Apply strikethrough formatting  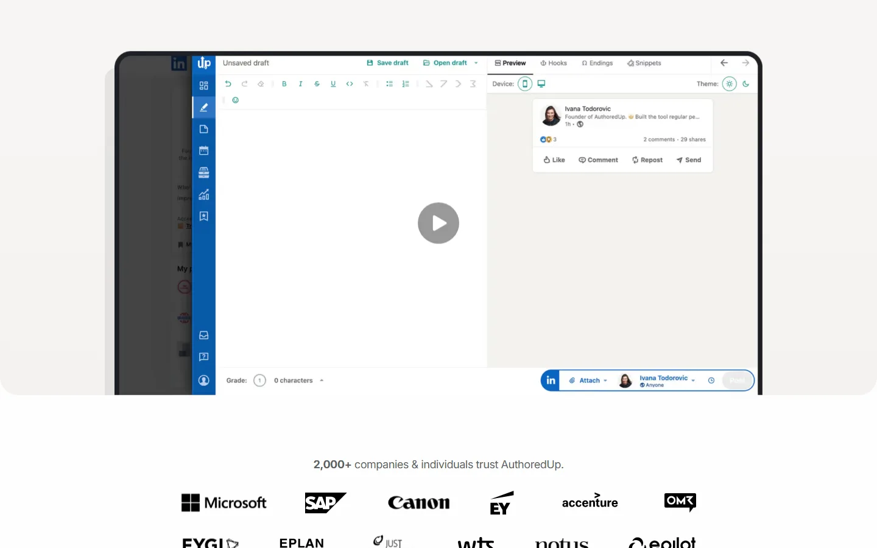317,84
